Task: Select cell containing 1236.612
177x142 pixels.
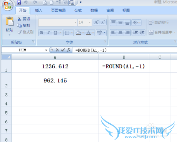Action: point(55,66)
